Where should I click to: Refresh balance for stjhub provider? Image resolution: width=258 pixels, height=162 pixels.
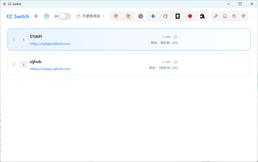pos(175,62)
